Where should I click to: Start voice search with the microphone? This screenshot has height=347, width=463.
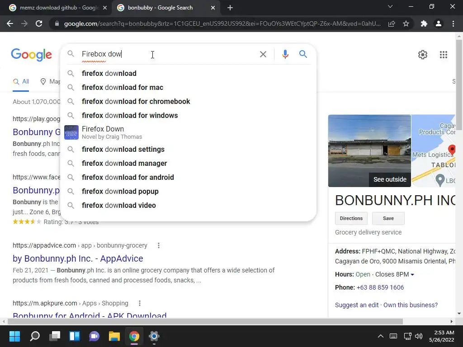pos(285,54)
